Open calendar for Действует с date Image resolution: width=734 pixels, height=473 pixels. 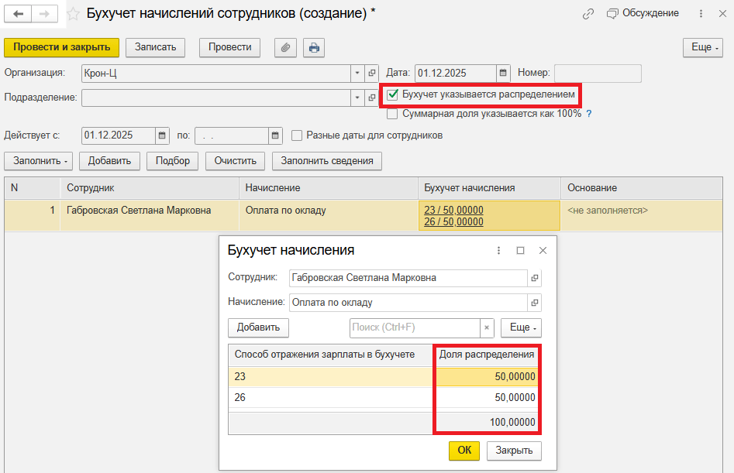pyautogui.click(x=162, y=135)
